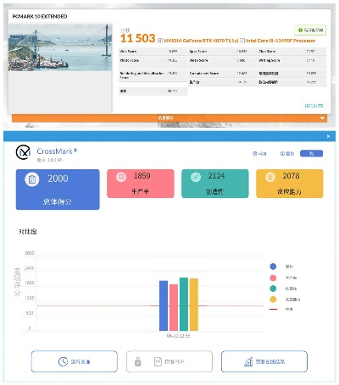Click the lock icon beside the PDF button

pyautogui.click(x=137, y=361)
